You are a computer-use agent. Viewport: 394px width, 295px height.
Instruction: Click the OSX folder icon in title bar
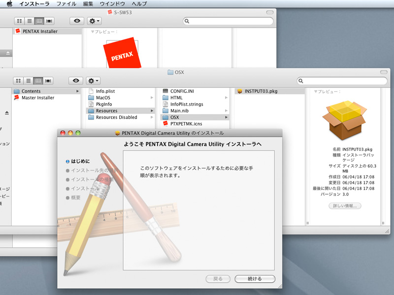170,72
